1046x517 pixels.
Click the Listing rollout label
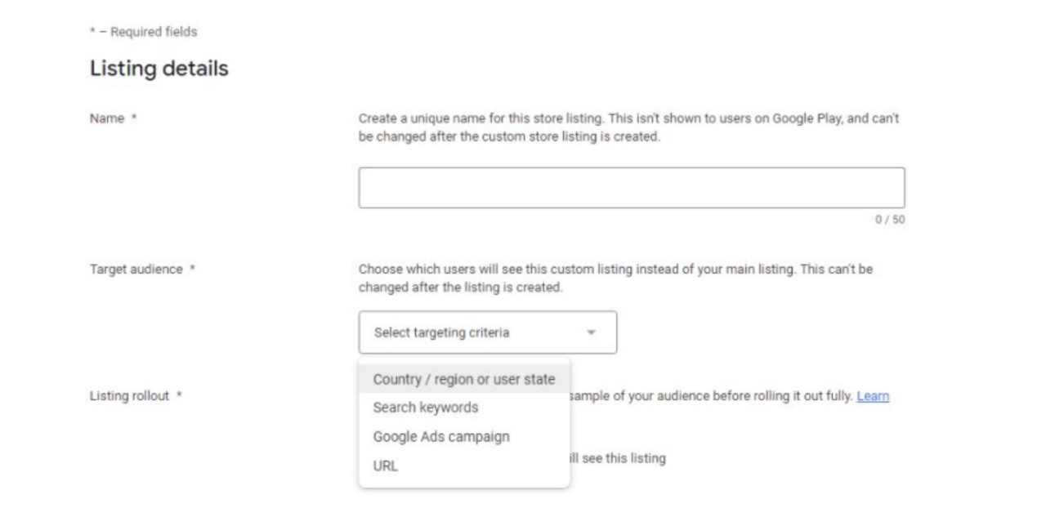(x=129, y=396)
